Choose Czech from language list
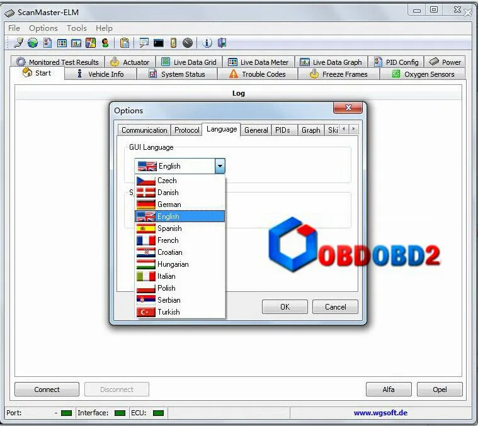 pyautogui.click(x=180, y=181)
